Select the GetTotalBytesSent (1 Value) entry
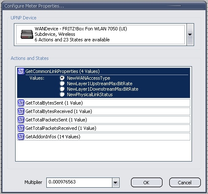Image resolution: width=208 pixels, height=194 pixels. click(x=104, y=103)
